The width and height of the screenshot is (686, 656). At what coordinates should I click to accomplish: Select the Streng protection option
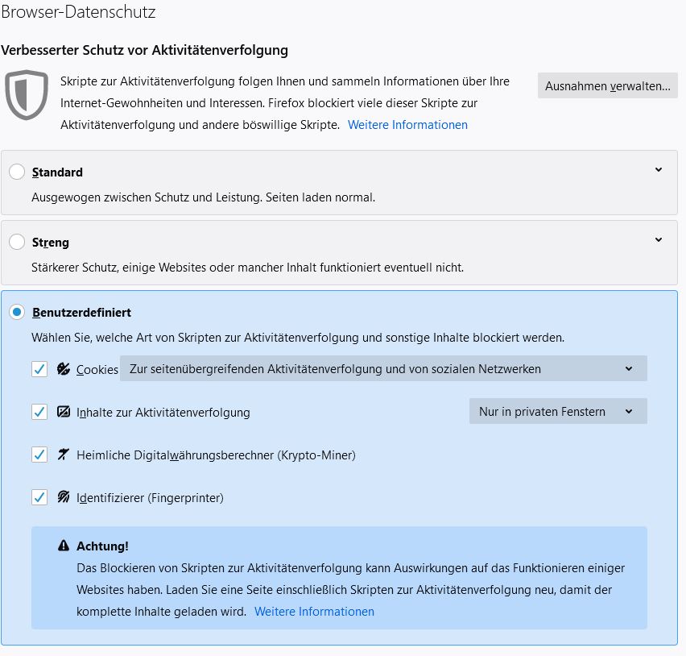tap(17, 242)
